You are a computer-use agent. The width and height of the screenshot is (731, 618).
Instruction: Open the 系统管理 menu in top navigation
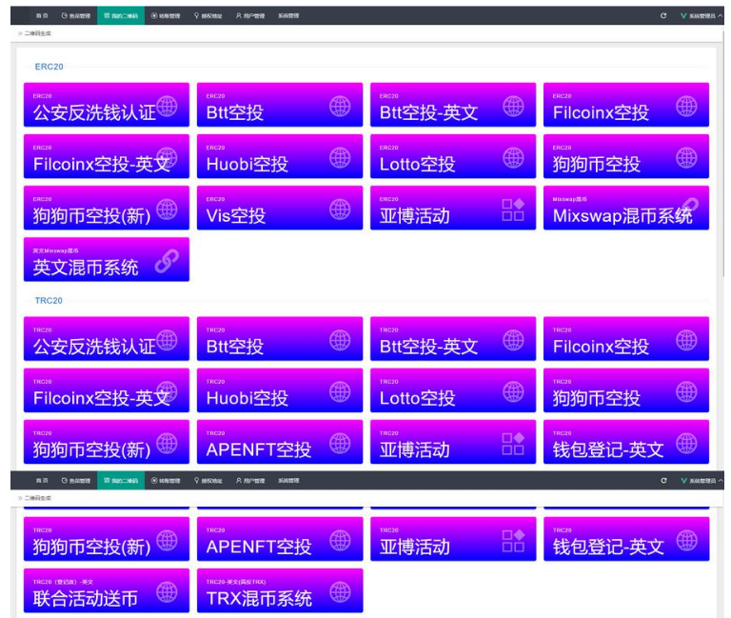[x=288, y=15]
